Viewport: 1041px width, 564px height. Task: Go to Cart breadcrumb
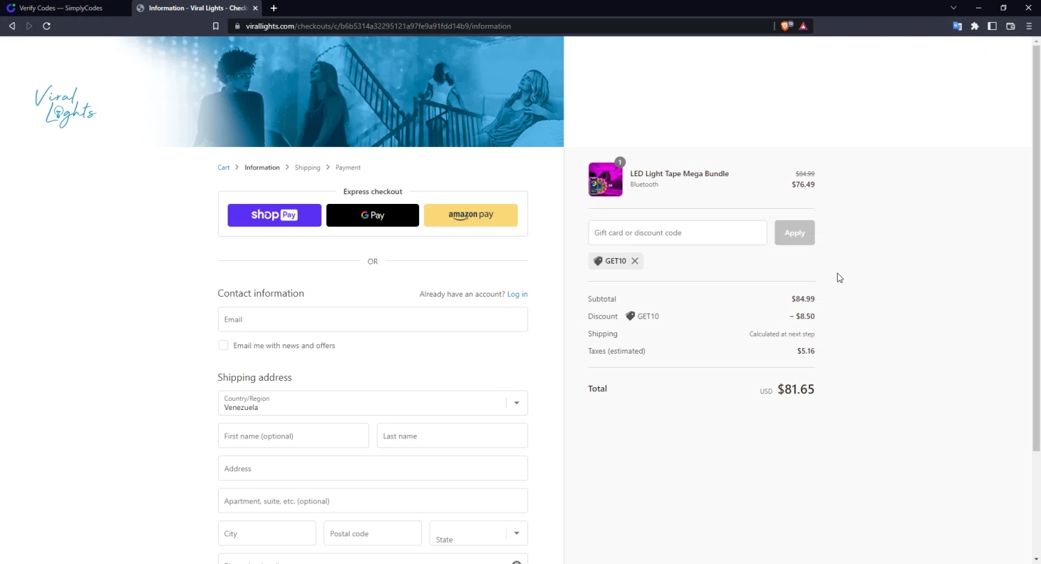point(223,168)
